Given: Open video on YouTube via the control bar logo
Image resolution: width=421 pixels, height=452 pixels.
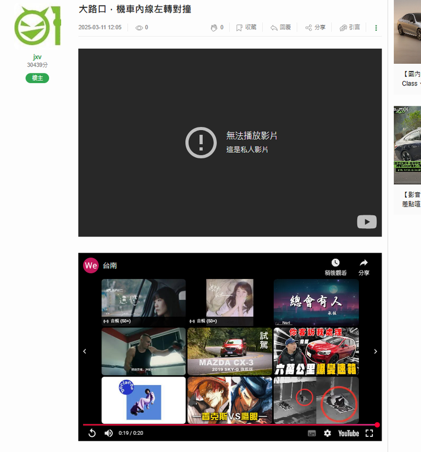Looking at the screenshot, I should pos(348,433).
